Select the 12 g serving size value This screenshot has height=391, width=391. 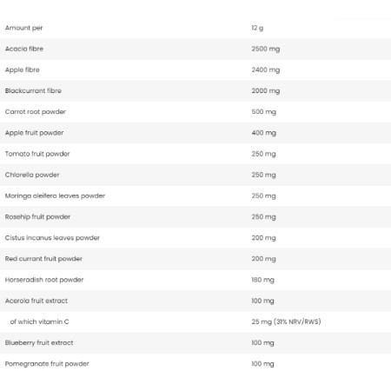[x=257, y=28]
